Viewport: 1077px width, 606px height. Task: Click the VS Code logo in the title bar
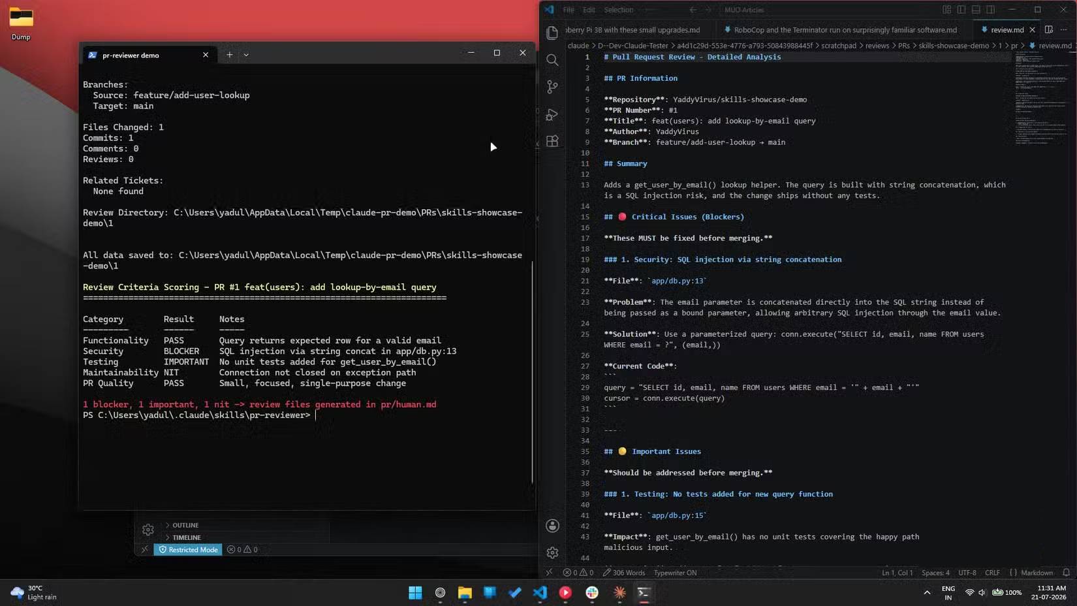550,10
